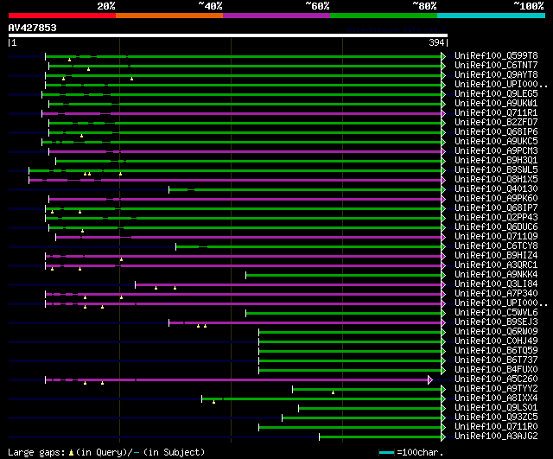The width and height of the screenshot is (553, 459).
Task: Click the green ~80% identity legend segment
Action: click(x=384, y=16)
